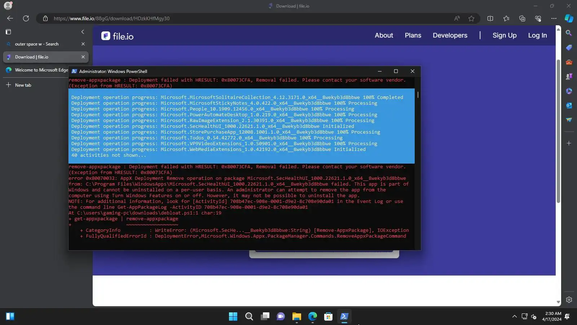Open Teams Chat on taskbar
577x325 pixels.
[x=281, y=317]
